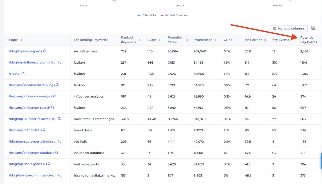Click the 3,407 ranked keywords value
This screenshot has height=184, width=322.
point(125,119)
